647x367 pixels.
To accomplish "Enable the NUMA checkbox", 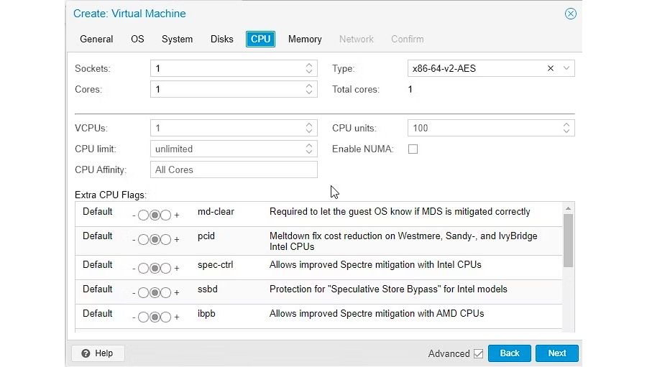I will coord(413,149).
